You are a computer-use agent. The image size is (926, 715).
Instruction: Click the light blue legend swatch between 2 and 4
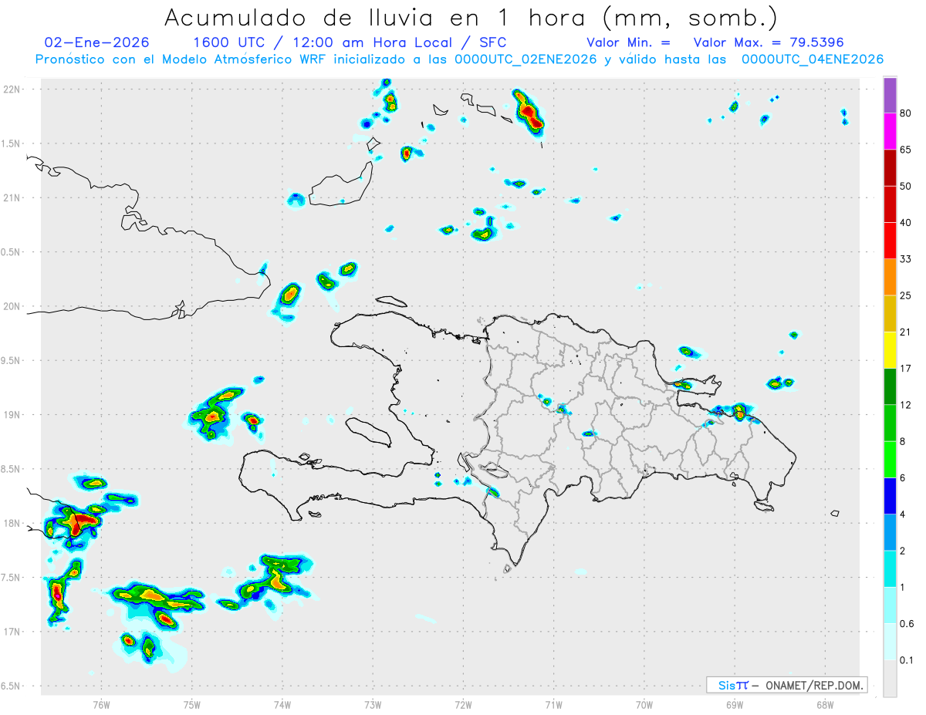(x=890, y=532)
